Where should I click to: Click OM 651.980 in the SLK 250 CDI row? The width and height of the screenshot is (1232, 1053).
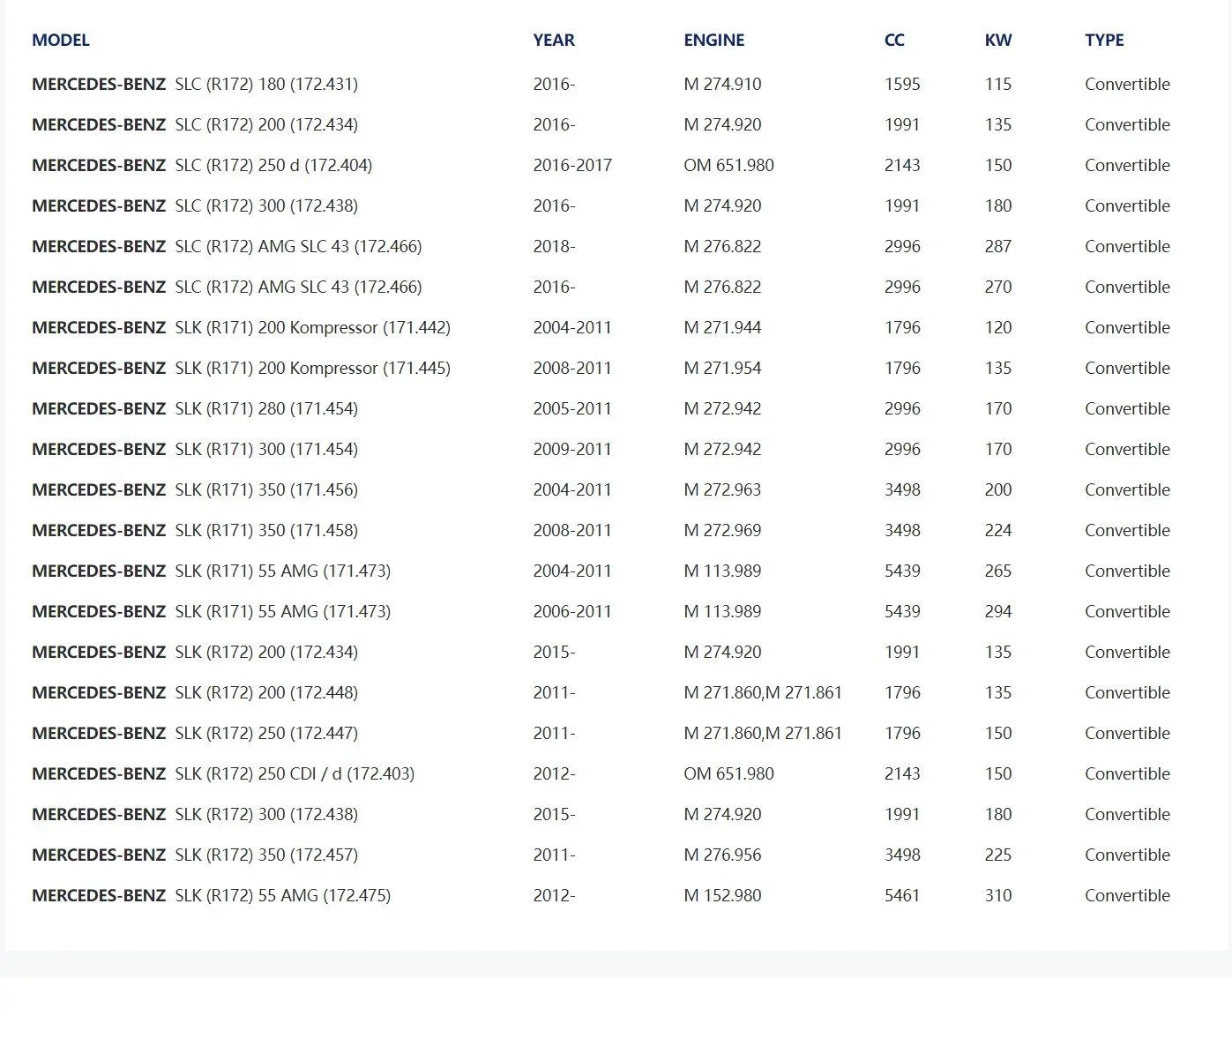728,774
